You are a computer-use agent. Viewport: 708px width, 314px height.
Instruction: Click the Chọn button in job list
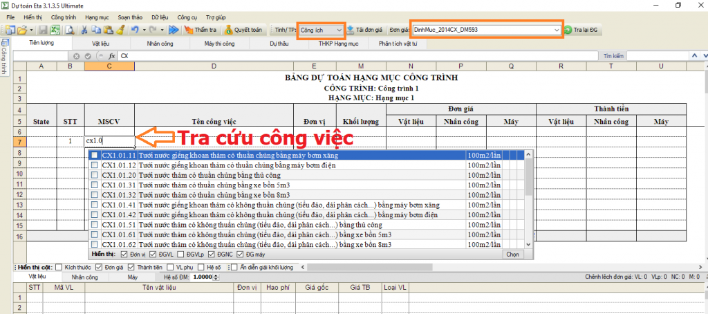pyautogui.click(x=512, y=255)
